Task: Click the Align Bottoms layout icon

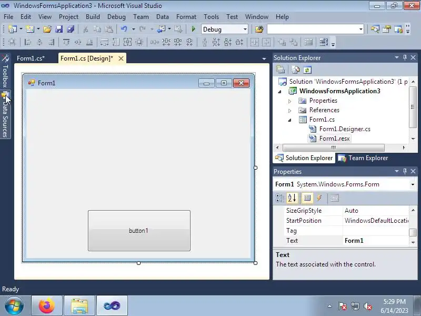Action: tap(89, 42)
